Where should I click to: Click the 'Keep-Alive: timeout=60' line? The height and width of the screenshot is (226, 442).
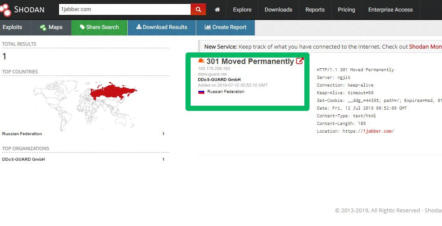pos(345,93)
